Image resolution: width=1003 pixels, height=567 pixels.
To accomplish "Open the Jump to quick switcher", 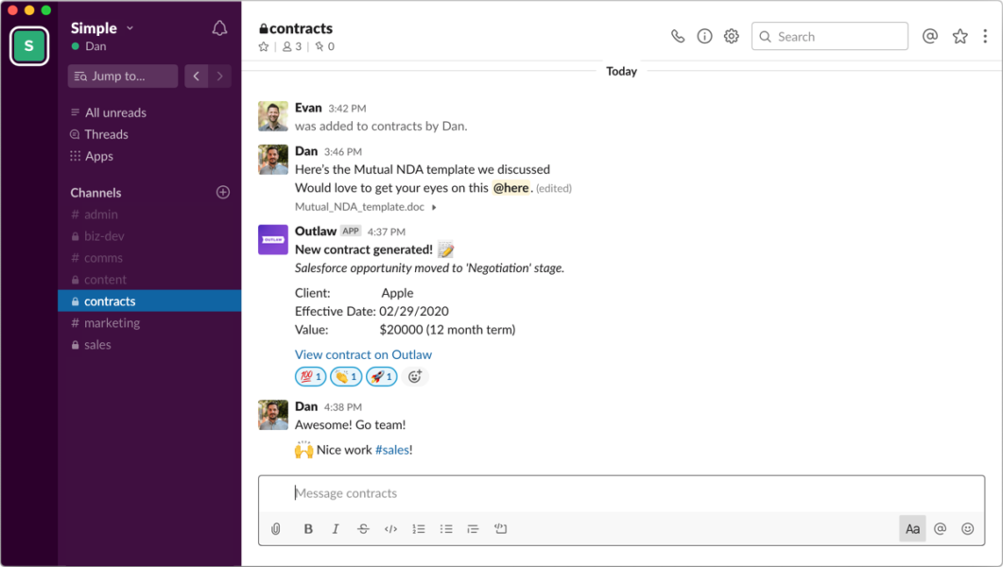I will pos(122,76).
